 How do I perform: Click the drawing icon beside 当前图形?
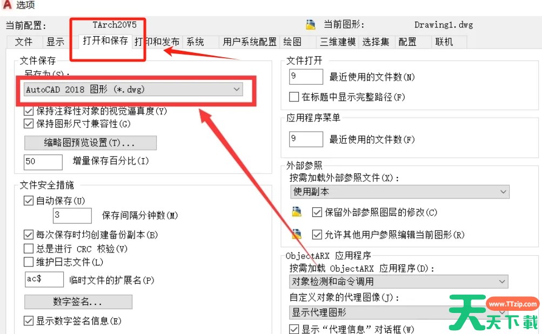pos(311,24)
